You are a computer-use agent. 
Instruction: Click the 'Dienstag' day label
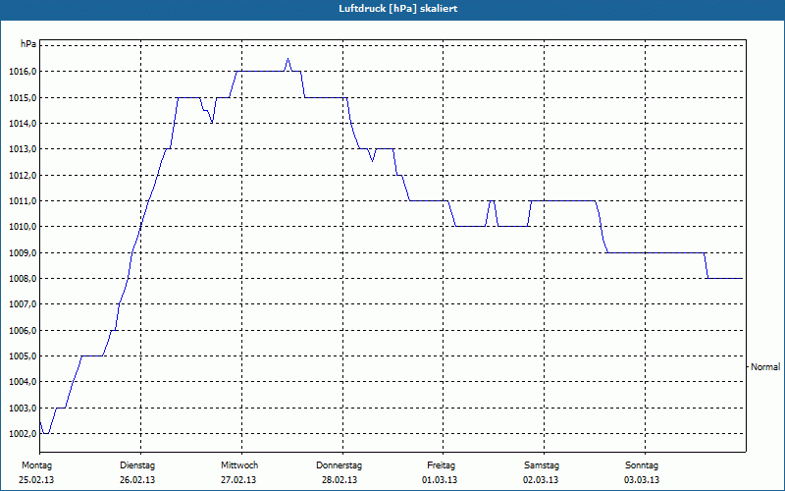pyautogui.click(x=137, y=465)
